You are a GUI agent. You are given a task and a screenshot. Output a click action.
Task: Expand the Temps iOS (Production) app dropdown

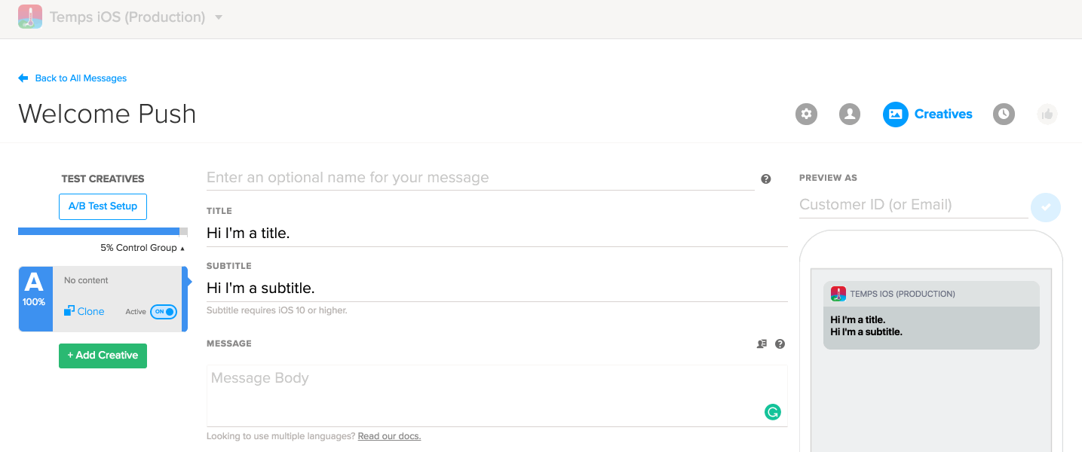[x=219, y=17]
